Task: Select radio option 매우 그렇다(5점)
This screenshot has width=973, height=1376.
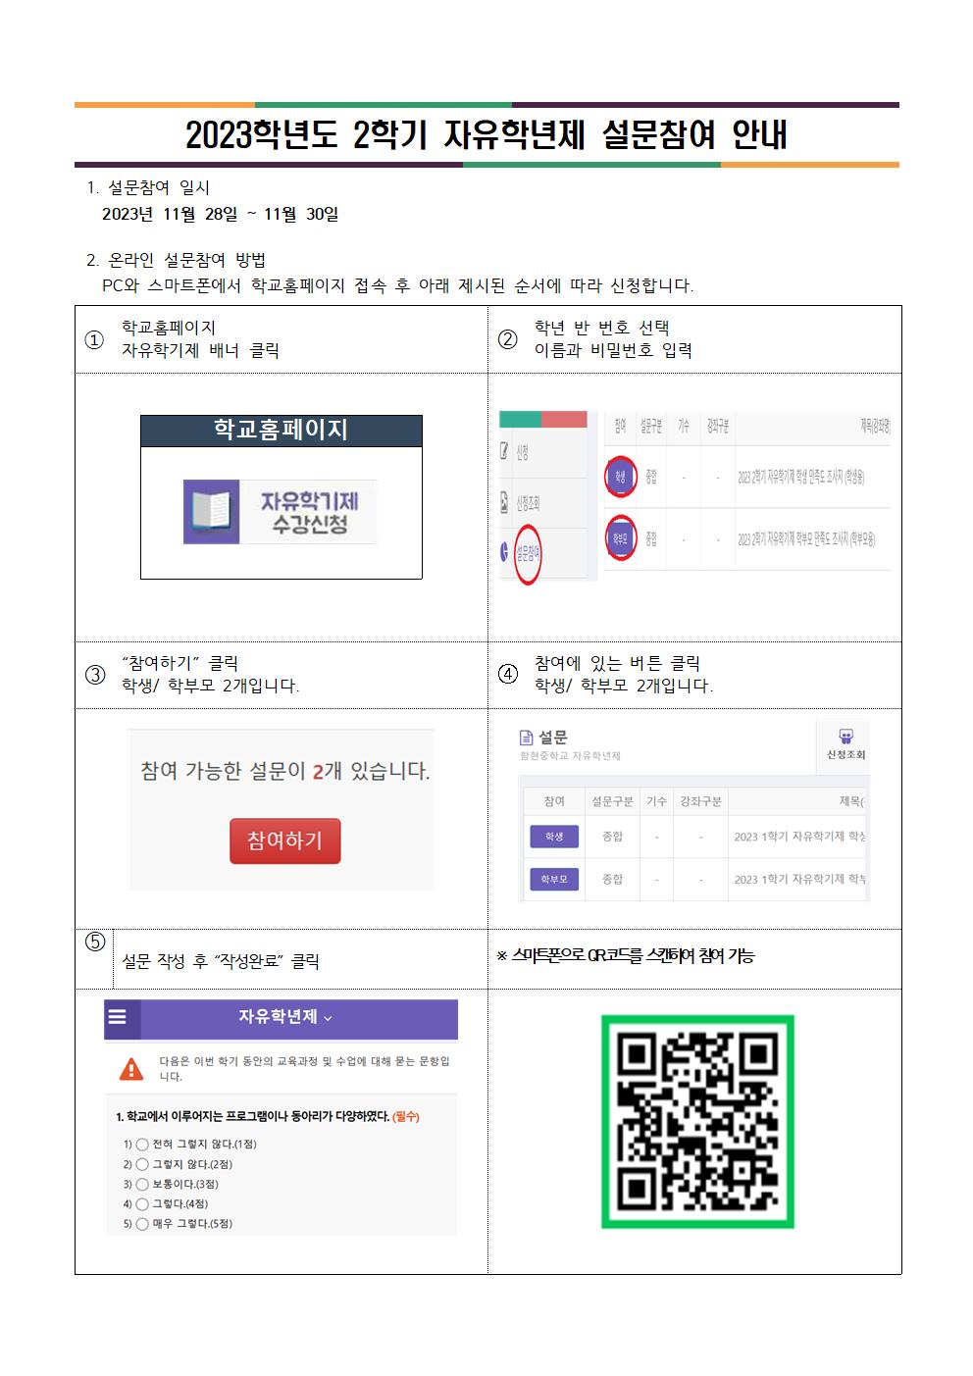Action: click(x=142, y=1224)
